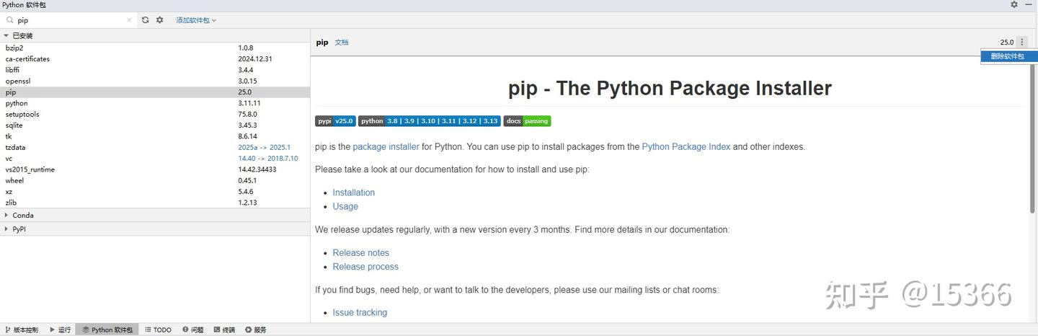The height and width of the screenshot is (336, 1038).
Task: Click the pypi v25.0 badge
Action: click(x=335, y=121)
